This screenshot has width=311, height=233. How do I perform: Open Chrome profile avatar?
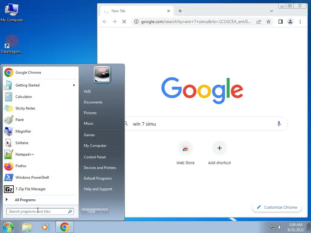290,22
